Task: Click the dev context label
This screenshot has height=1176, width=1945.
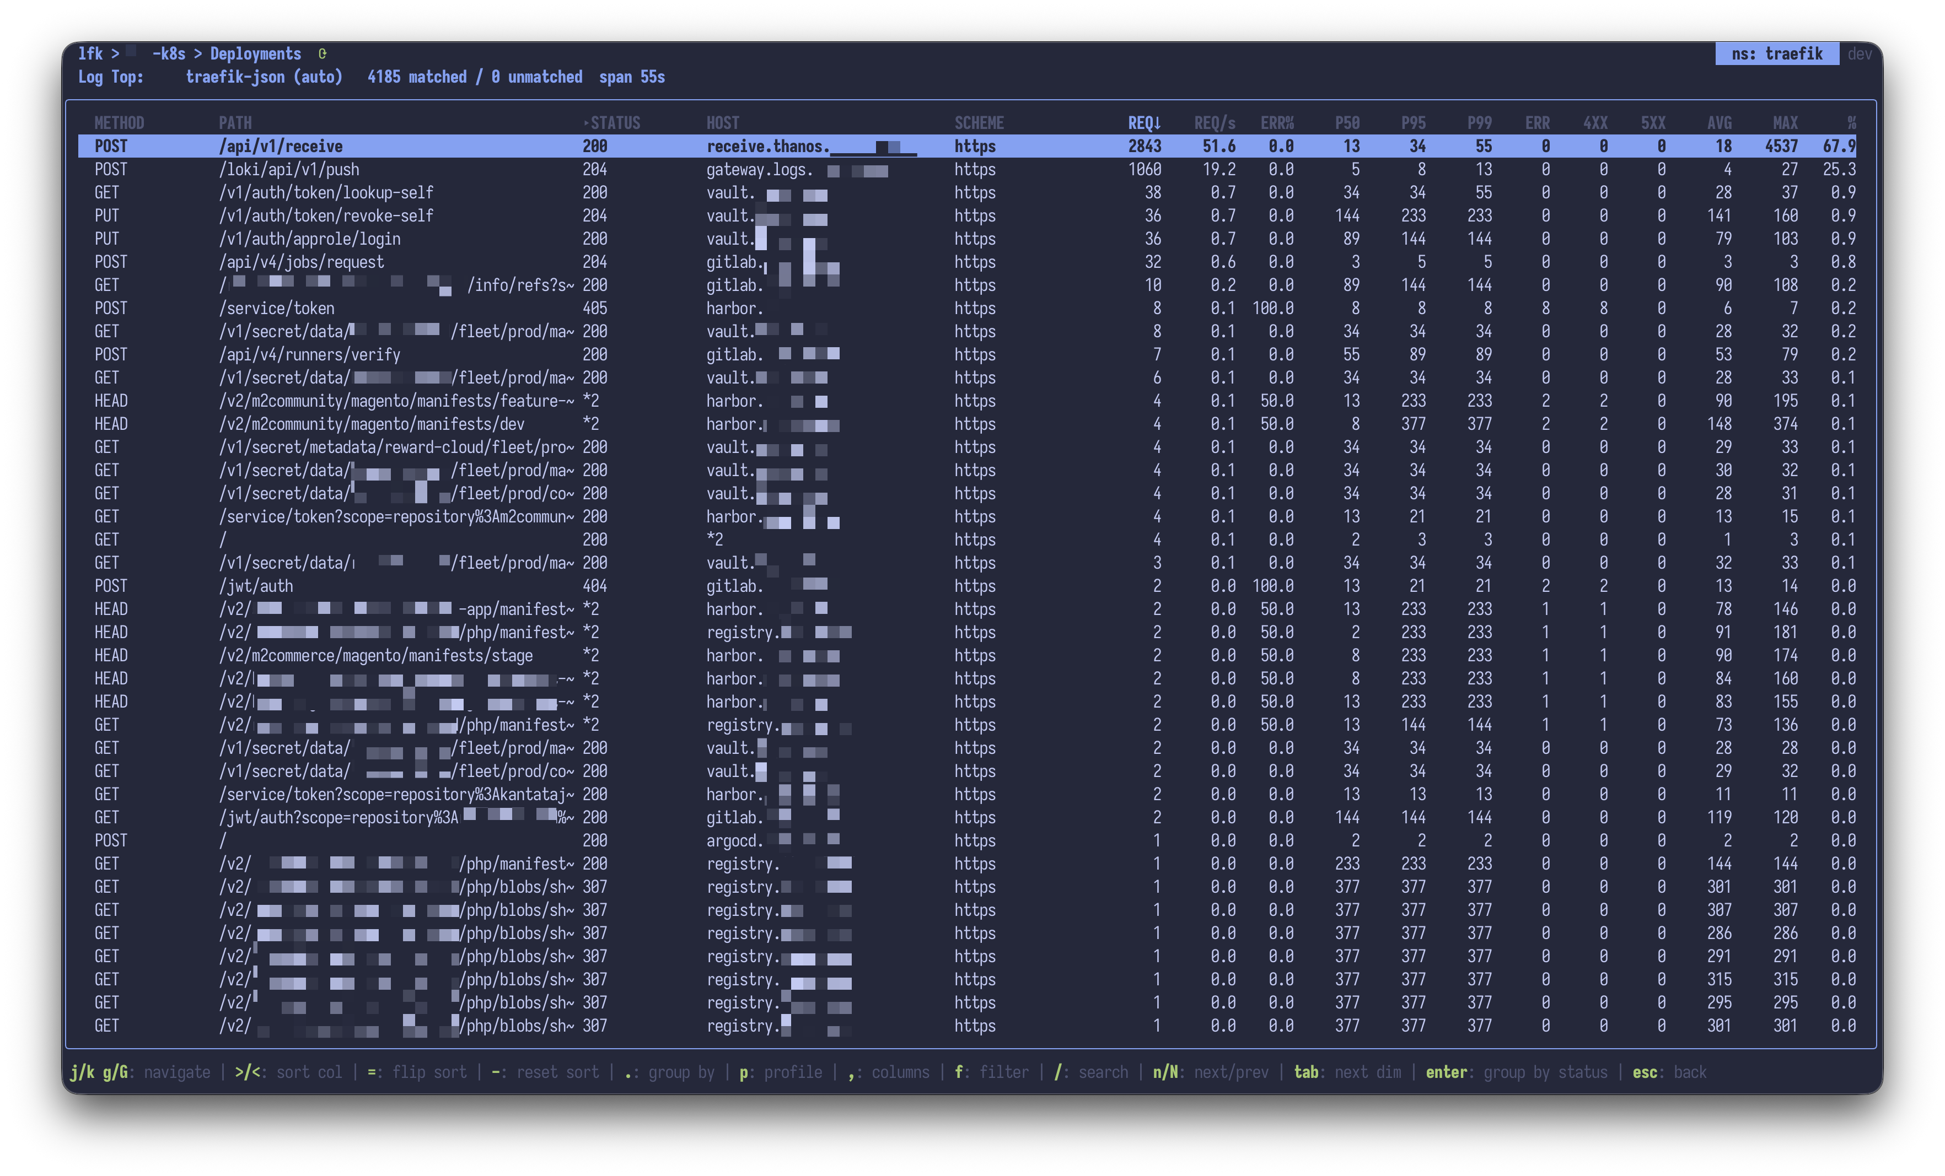Action: point(1859,53)
